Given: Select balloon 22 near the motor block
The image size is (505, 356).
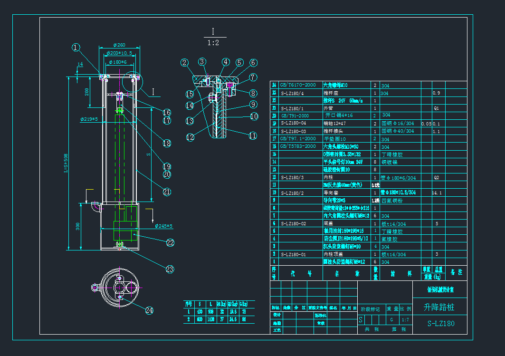Looking at the screenshot, I should pos(171,242).
